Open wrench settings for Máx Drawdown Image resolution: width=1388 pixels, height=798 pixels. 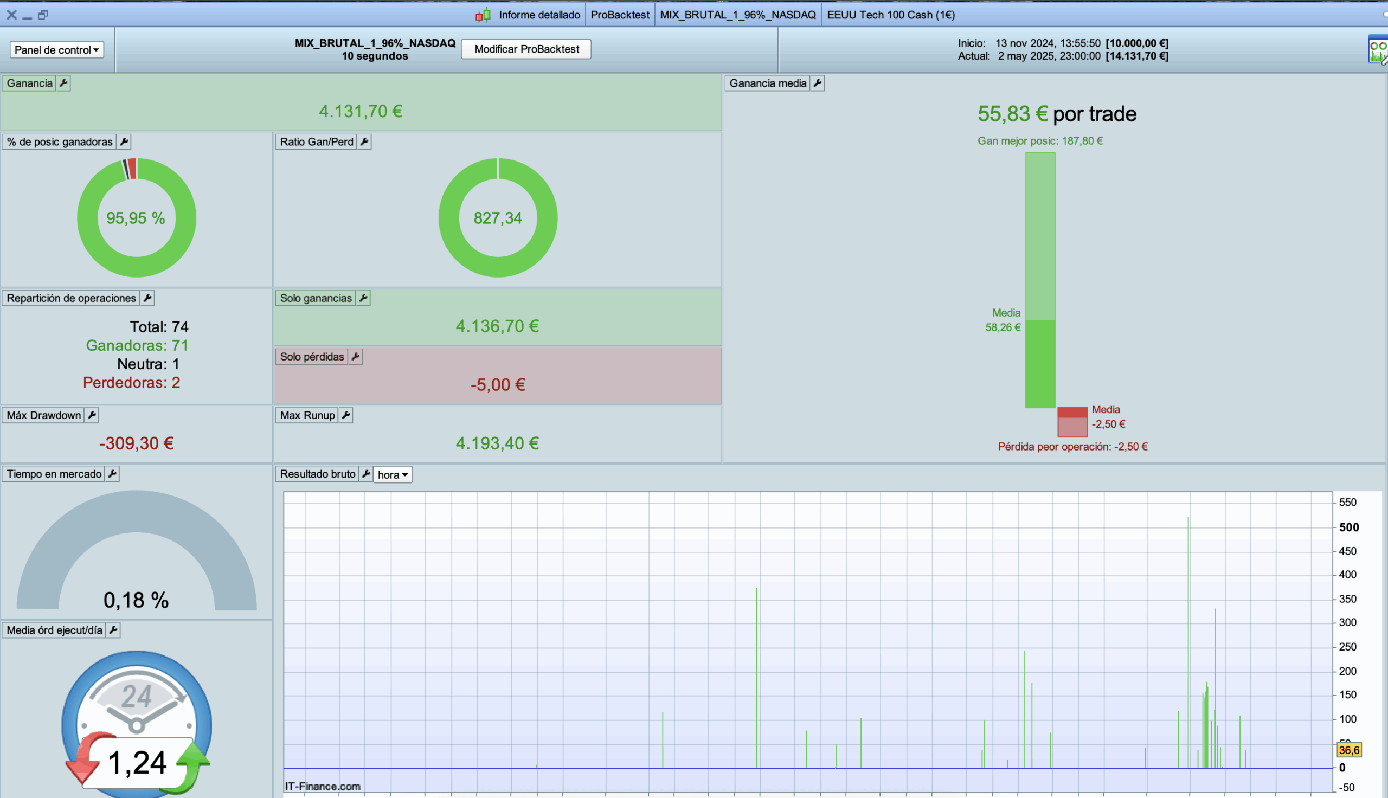coord(92,415)
